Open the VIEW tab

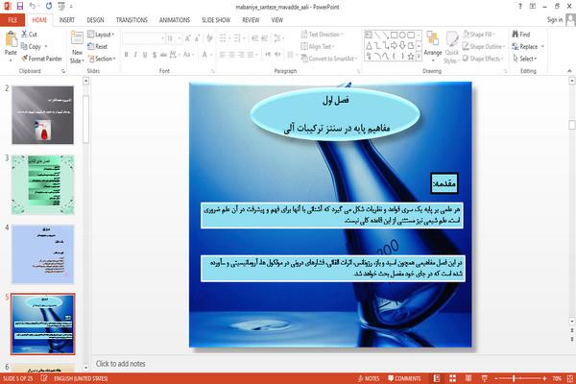tap(277, 20)
